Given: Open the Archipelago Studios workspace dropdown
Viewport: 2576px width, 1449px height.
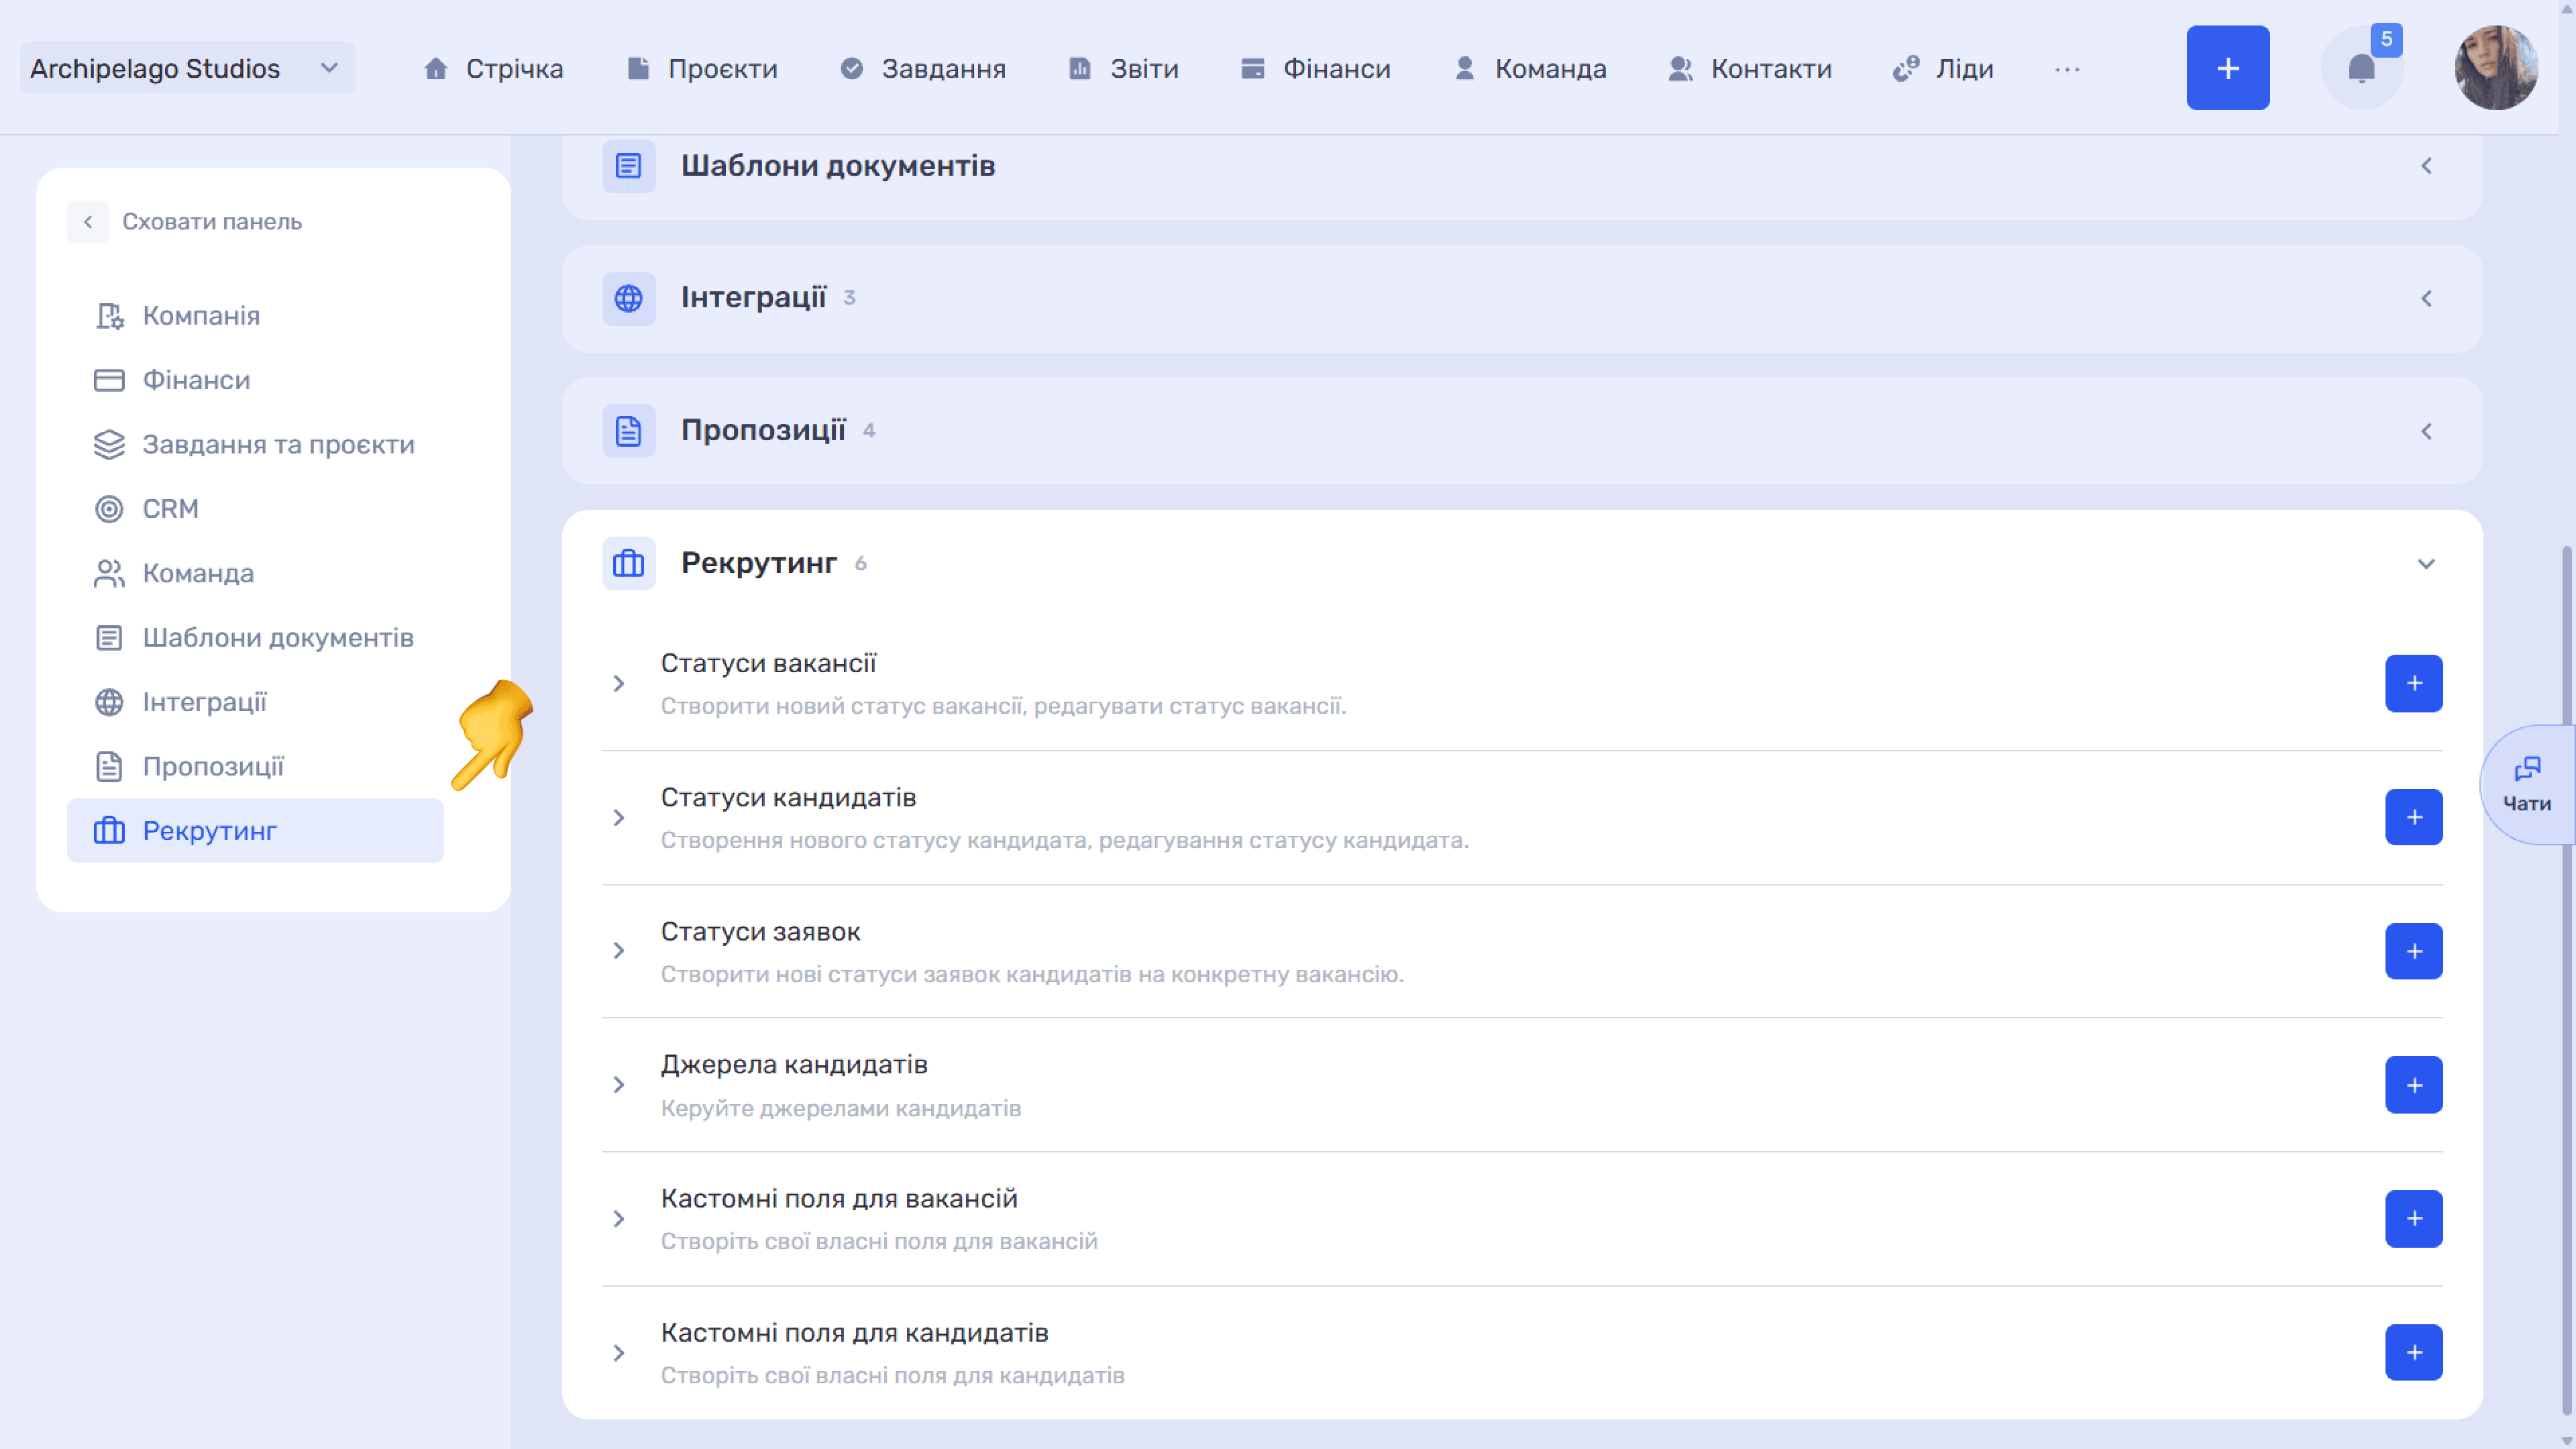Looking at the screenshot, I should [x=187, y=68].
